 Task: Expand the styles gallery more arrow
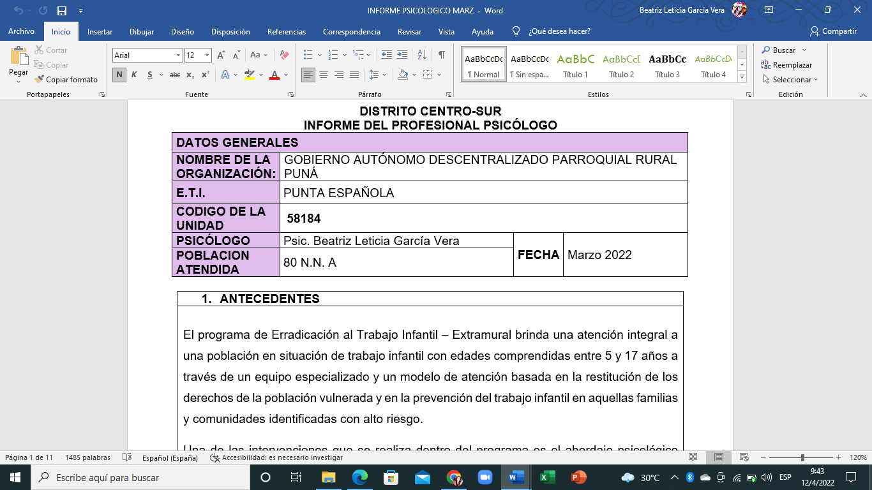point(742,77)
